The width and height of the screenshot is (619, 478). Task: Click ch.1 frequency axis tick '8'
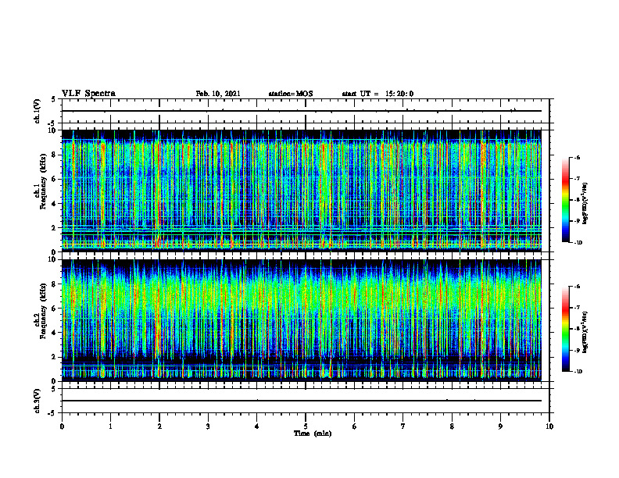click(55, 155)
